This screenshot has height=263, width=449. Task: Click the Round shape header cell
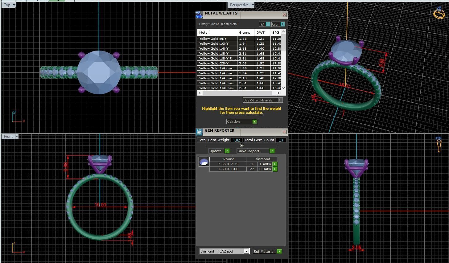coord(229,159)
